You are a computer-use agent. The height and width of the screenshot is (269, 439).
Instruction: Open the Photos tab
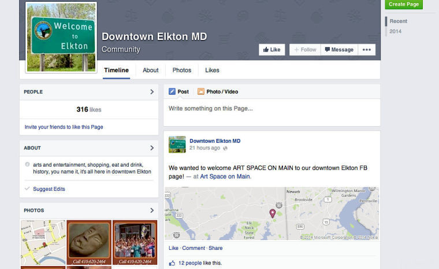point(182,70)
